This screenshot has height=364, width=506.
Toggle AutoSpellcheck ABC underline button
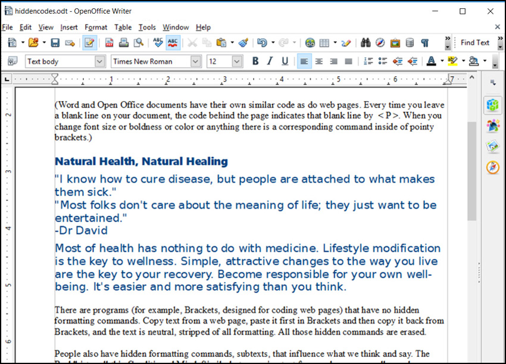click(173, 43)
